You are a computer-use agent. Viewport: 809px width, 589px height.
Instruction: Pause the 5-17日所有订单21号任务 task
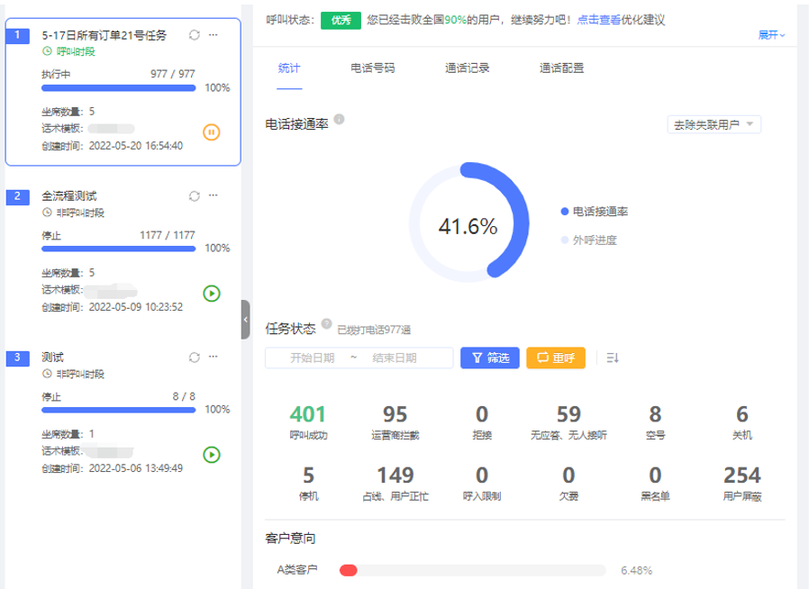tap(212, 132)
